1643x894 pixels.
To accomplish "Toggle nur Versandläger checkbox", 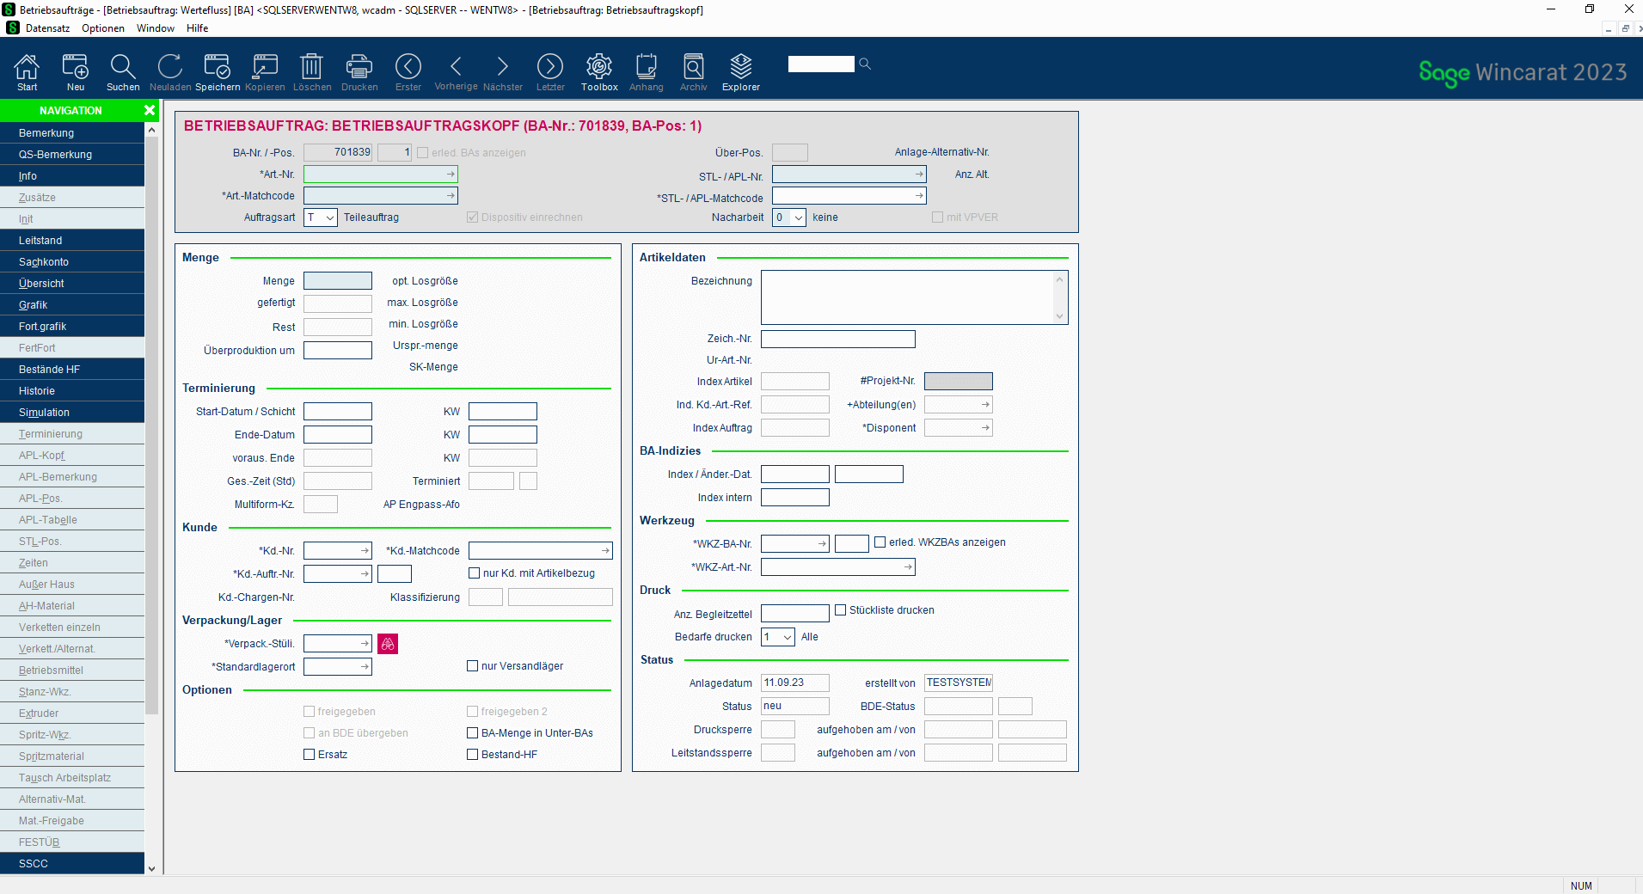I will (x=472, y=666).
